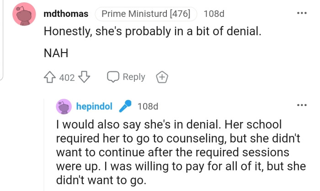Click the 108d timestamp on mdthomas's comment
This screenshot has width=320, height=191.
click(x=213, y=14)
